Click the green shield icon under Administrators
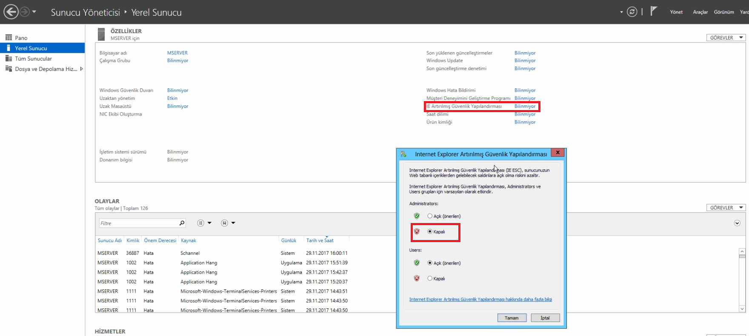This screenshot has width=749, height=336. 417,216
